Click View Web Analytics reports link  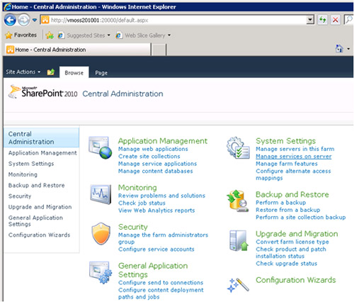pyautogui.click(x=156, y=211)
